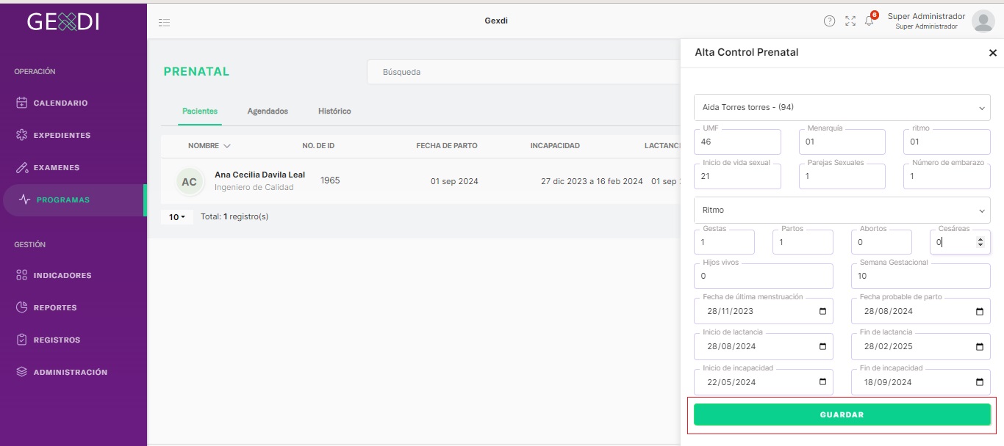Image resolution: width=1004 pixels, height=446 pixels.
Task: Click the 27 dic 2023 a 16 feb 2024 cell
Action: [x=592, y=181]
